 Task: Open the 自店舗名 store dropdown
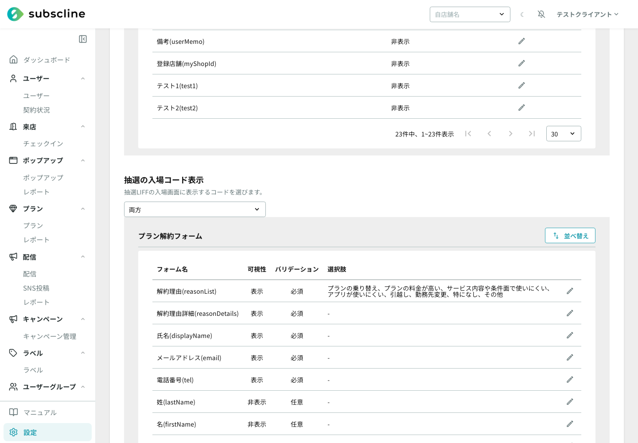pos(470,14)
